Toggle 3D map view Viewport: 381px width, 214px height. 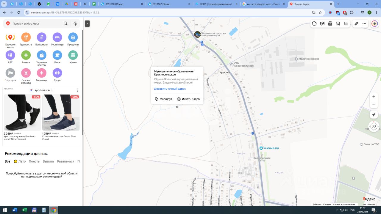click(374, 126)
